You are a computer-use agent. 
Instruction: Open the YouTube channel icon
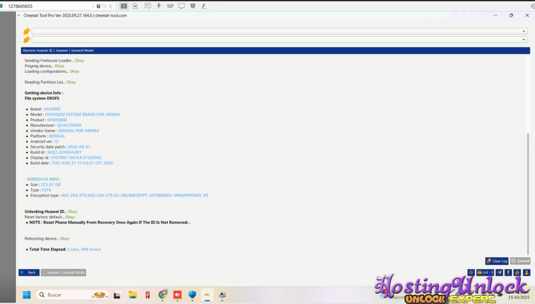tap(517, 272)
